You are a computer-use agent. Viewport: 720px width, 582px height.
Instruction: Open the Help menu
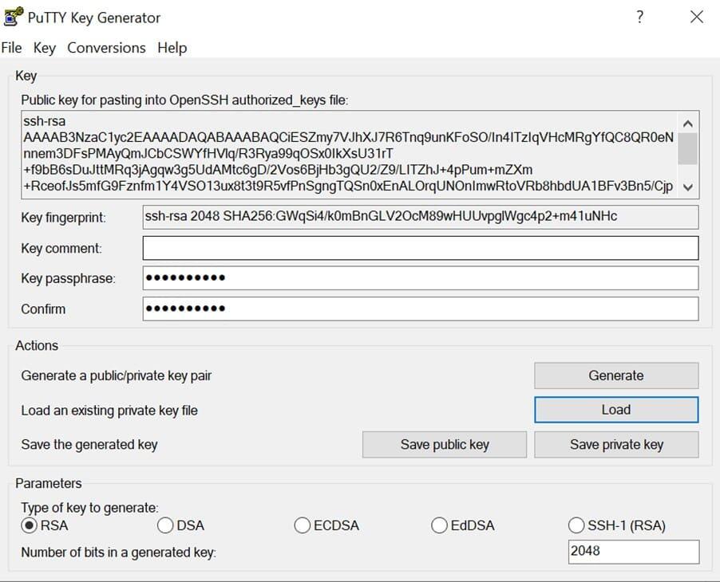(172, 48)
